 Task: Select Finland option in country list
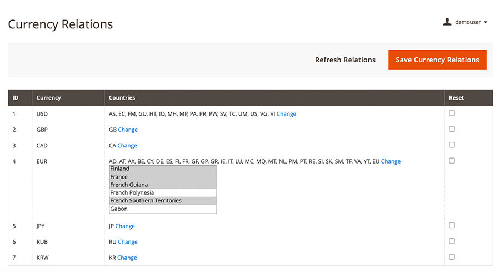(x=120, y=169)
